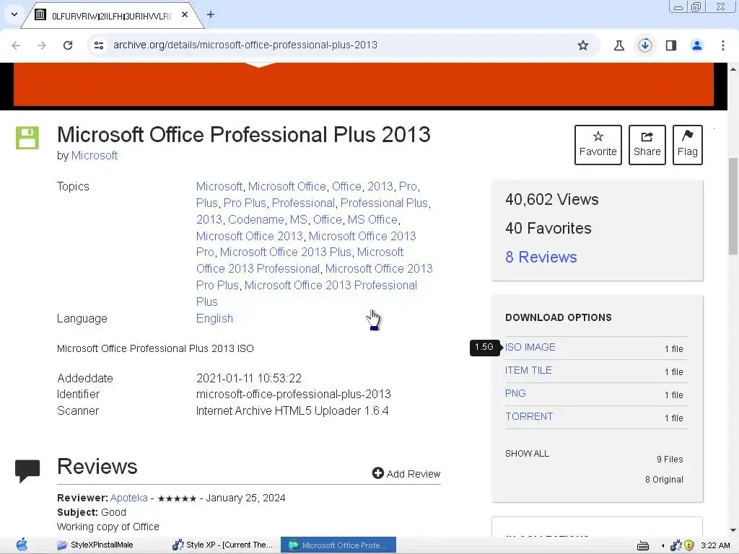Click the '40,602 Views' statistic text

(552, 199)
